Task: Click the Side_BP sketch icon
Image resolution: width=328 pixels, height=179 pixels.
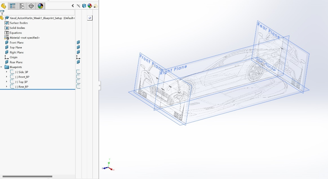Action: coord(12,72)
